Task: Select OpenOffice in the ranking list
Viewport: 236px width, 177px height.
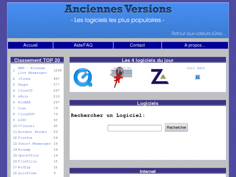Action: [28, 156]
